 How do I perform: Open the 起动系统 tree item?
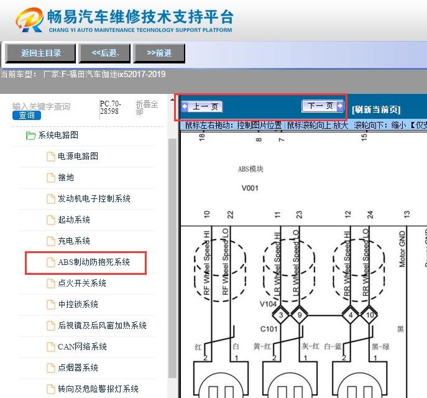[74, 220]
